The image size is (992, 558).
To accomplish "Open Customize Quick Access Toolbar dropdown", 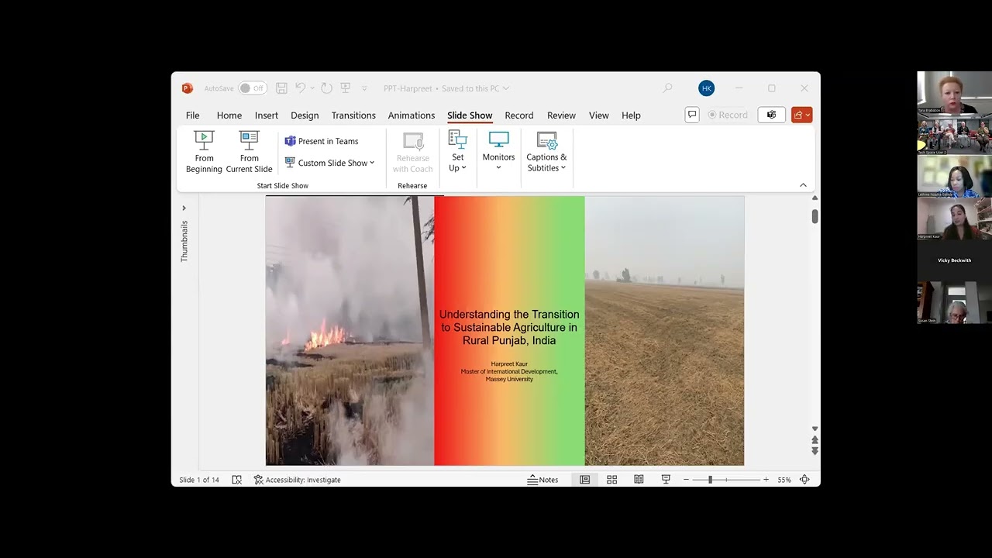I will [x=365, y=88].
